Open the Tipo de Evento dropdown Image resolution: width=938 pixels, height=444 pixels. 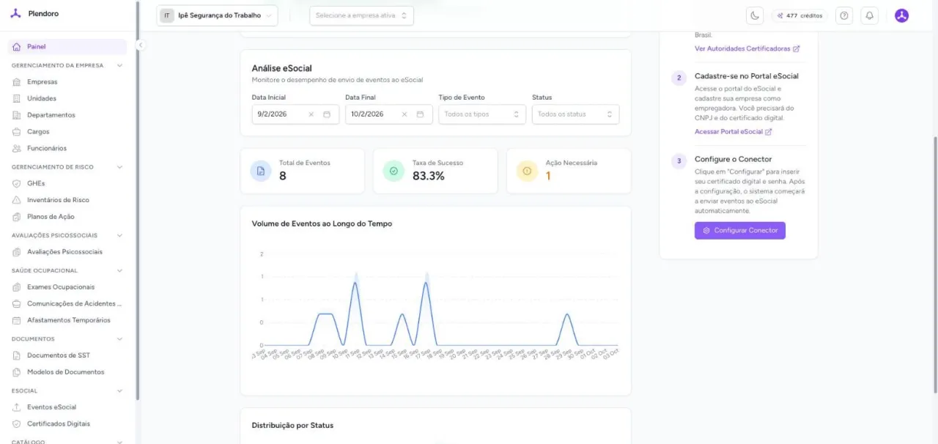pyautogui.click(x=482, y=114)
